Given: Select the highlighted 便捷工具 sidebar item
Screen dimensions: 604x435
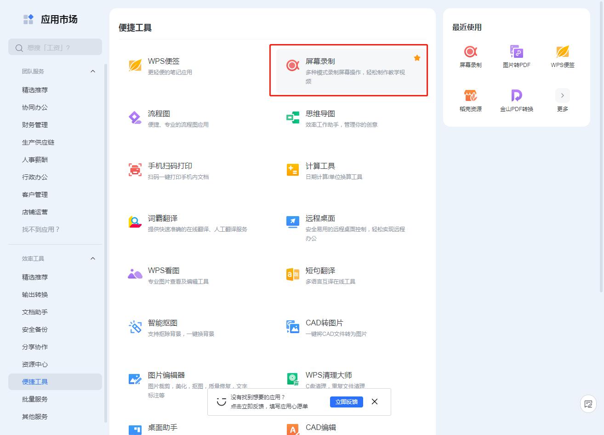Looking at the screenshot, I should tap(55, 382).
